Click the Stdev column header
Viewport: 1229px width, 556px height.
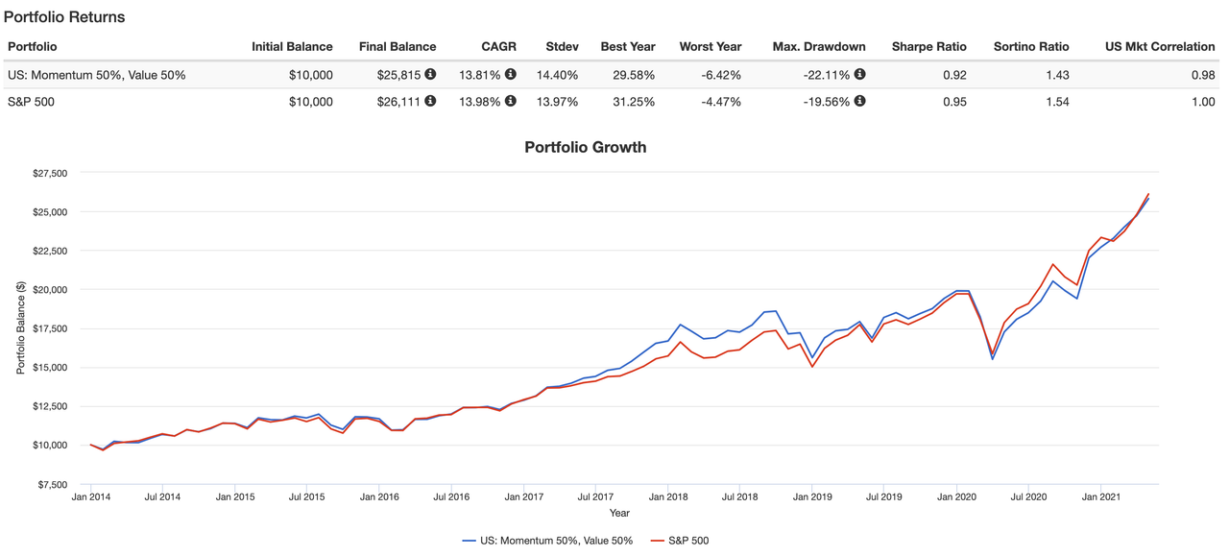[x=562, y=46]
